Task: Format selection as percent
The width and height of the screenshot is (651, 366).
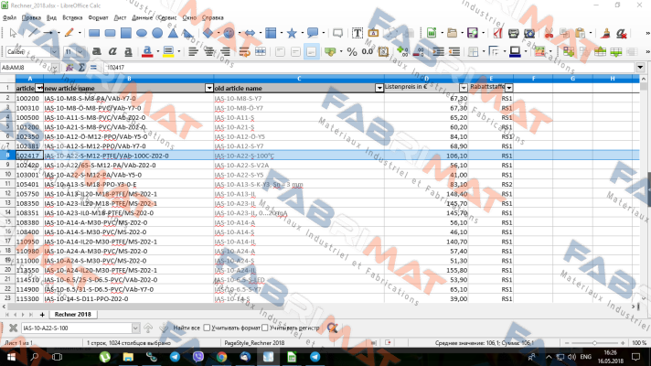Action: tap(352, 51)
